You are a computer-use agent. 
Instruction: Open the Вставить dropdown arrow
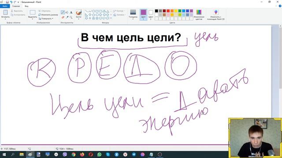(5, 19)
